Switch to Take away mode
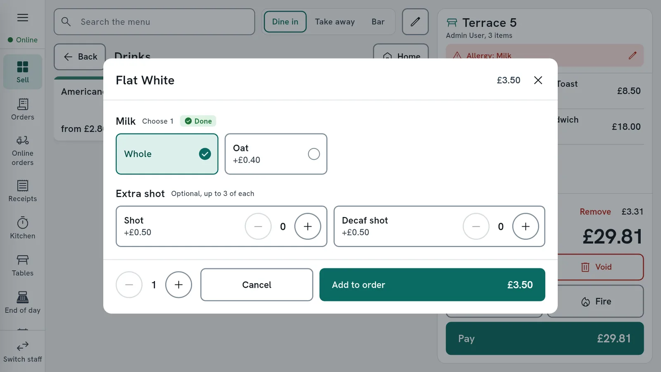The height and width of the screenshot is (372, 661). (x=335, y=22)
